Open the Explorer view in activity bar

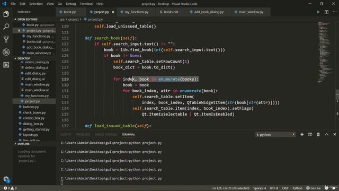6,14
